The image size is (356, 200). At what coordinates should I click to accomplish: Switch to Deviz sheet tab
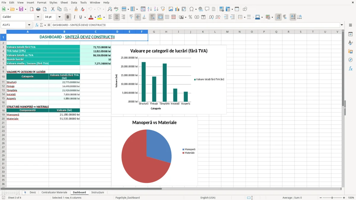pyautogui.click(x=33, y=192)
